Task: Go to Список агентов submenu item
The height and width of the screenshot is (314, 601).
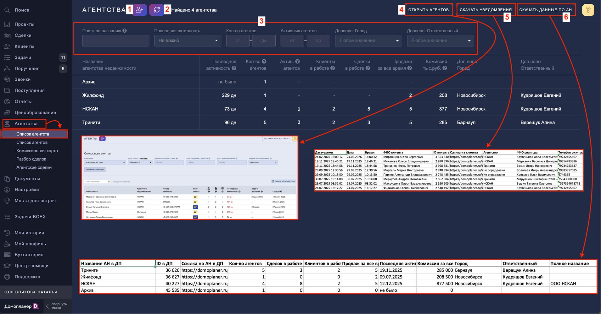Action: coord(32,142)
